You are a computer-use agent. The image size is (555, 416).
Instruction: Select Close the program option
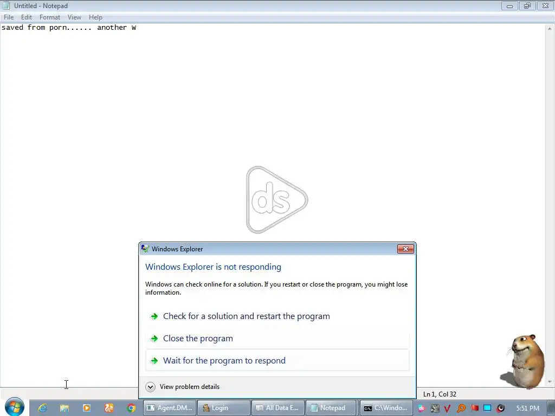pyautogui.click(x=277, y=339)
